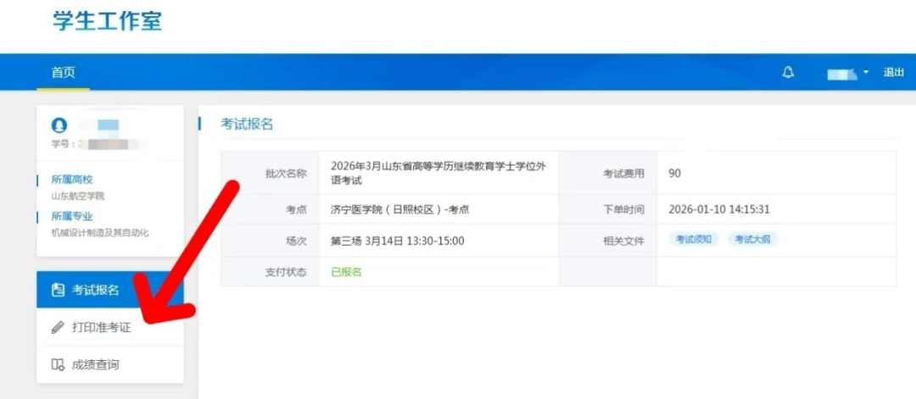The image size is (916, 399).
Task: Click the order time 2026-01-10 14:15:31
Action: coord(718,210)
